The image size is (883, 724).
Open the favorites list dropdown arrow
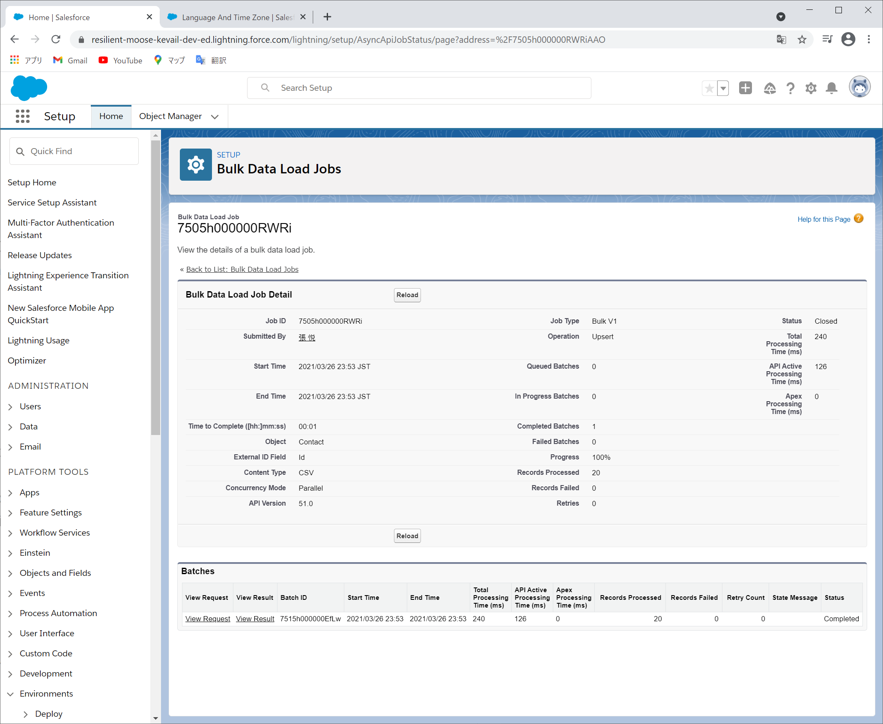pos(723,88)
